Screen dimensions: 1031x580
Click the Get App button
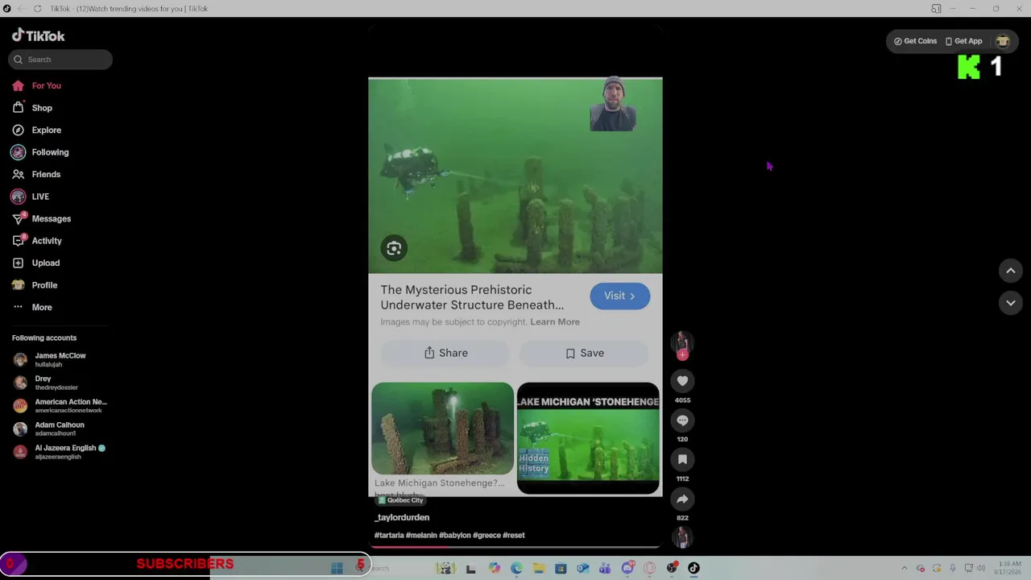(963, 41)
